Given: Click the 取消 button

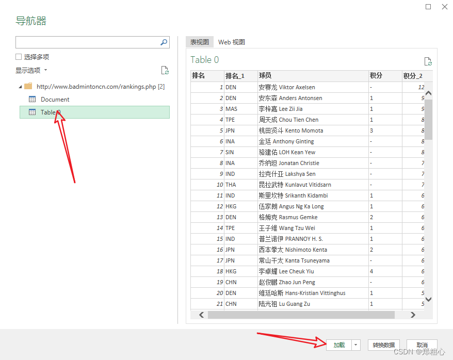Looking at the screenshot, I should [x=422, y=345].
